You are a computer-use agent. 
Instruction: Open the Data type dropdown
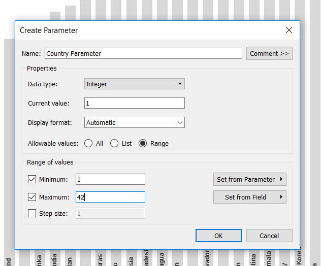[x=134, y=84]
